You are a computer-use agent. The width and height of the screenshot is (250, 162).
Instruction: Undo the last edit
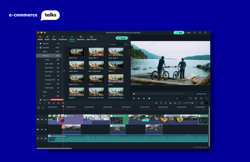40,103
